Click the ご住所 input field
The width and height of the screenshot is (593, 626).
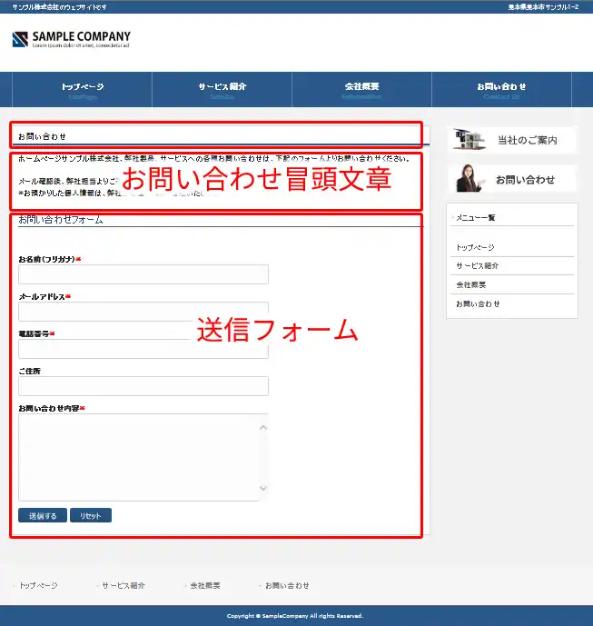[x=143, y=386]
